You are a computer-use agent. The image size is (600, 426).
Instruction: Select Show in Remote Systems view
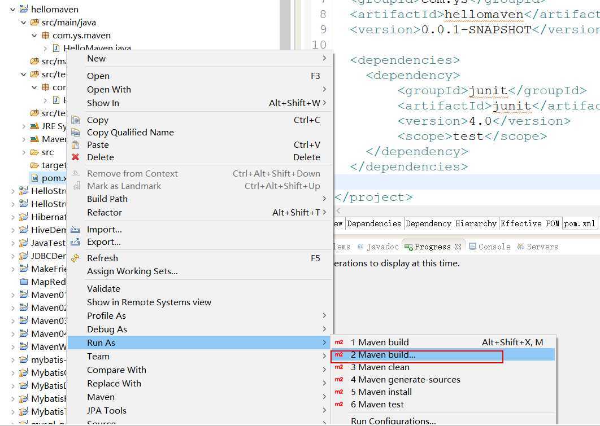pyautogui.click(x=200, y=302)
